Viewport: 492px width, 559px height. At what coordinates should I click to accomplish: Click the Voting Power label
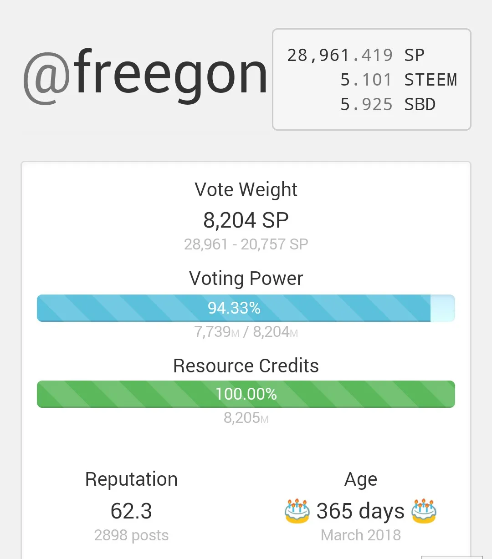(x=246, y=278)
